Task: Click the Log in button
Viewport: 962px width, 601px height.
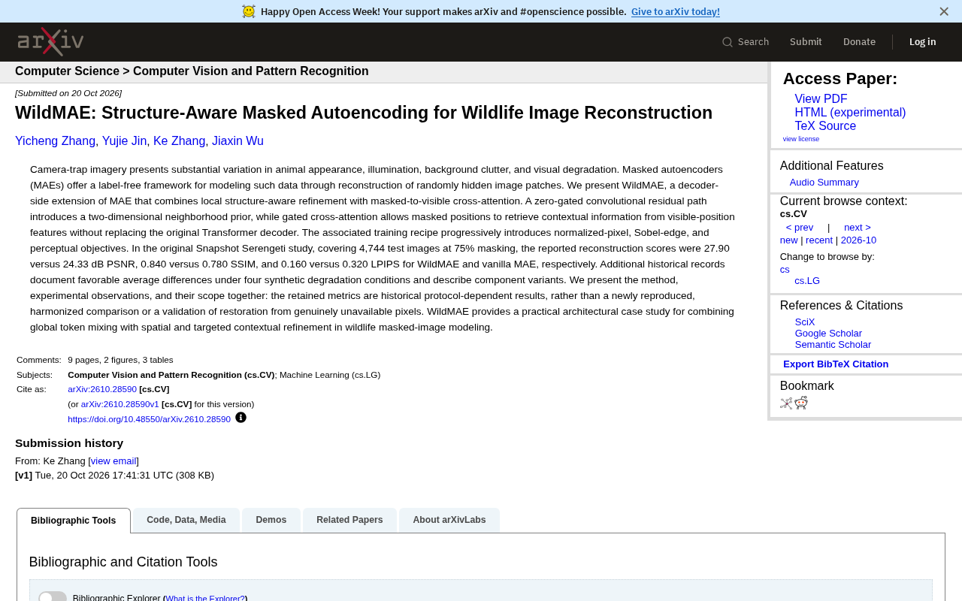Action: 923,42
